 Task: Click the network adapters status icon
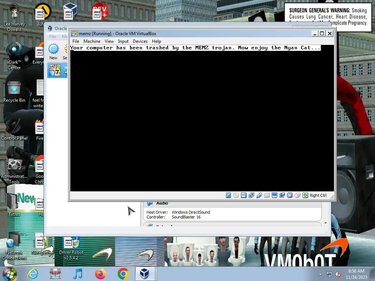pyautogui.click(x=251, y=195)
